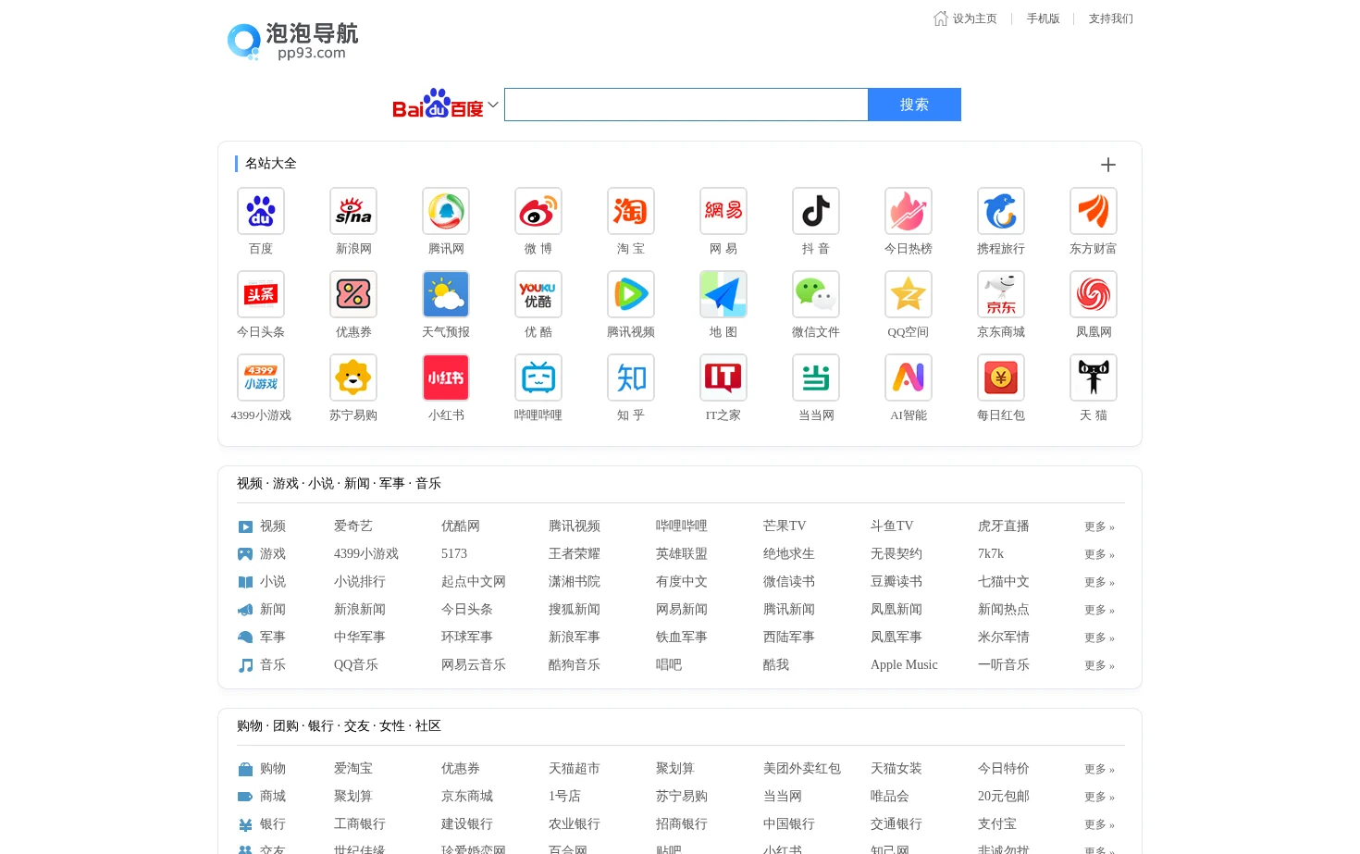Open the 东方财富 icon
This screenshot has width=1360, height=854.
(x=1094, y=211)
